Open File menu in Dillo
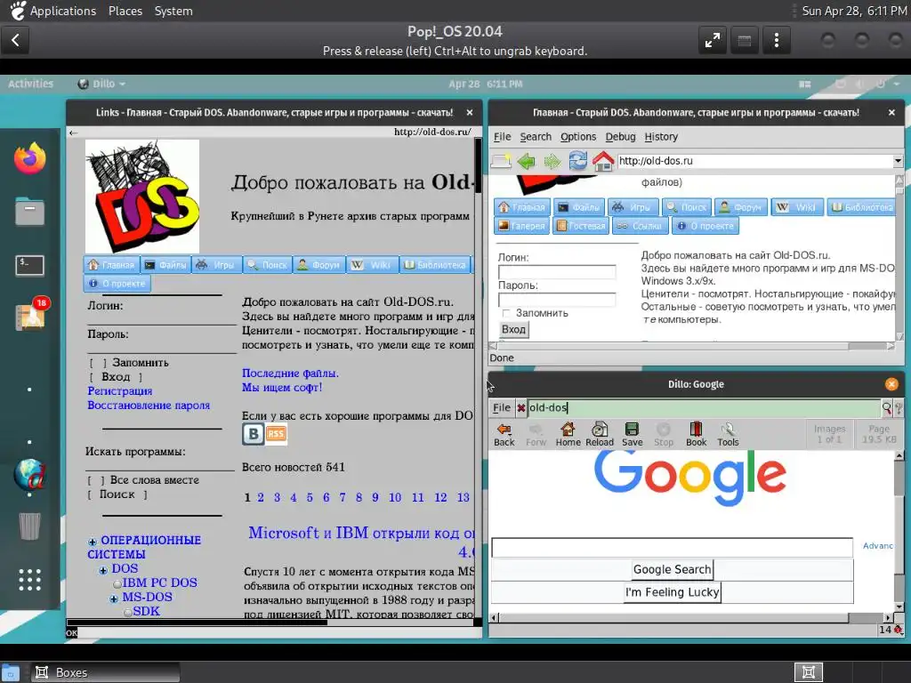Image resolution: width=911 pixels, height=683 pixels. pyautogui.click(x=502, y=407)
